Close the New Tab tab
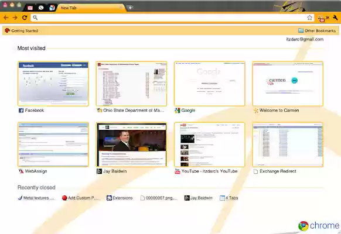341x234 pixels. pos(121,8)
